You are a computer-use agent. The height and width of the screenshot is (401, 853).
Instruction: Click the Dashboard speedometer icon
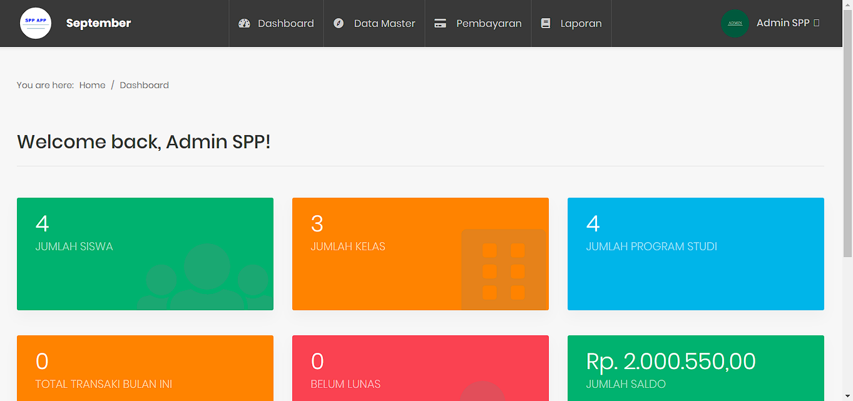coord(244,23)
